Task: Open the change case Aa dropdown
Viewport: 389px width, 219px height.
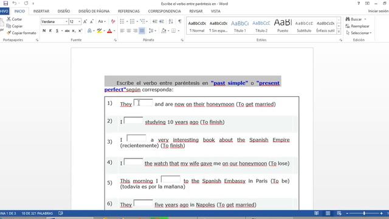Action: tap(102, 22)
